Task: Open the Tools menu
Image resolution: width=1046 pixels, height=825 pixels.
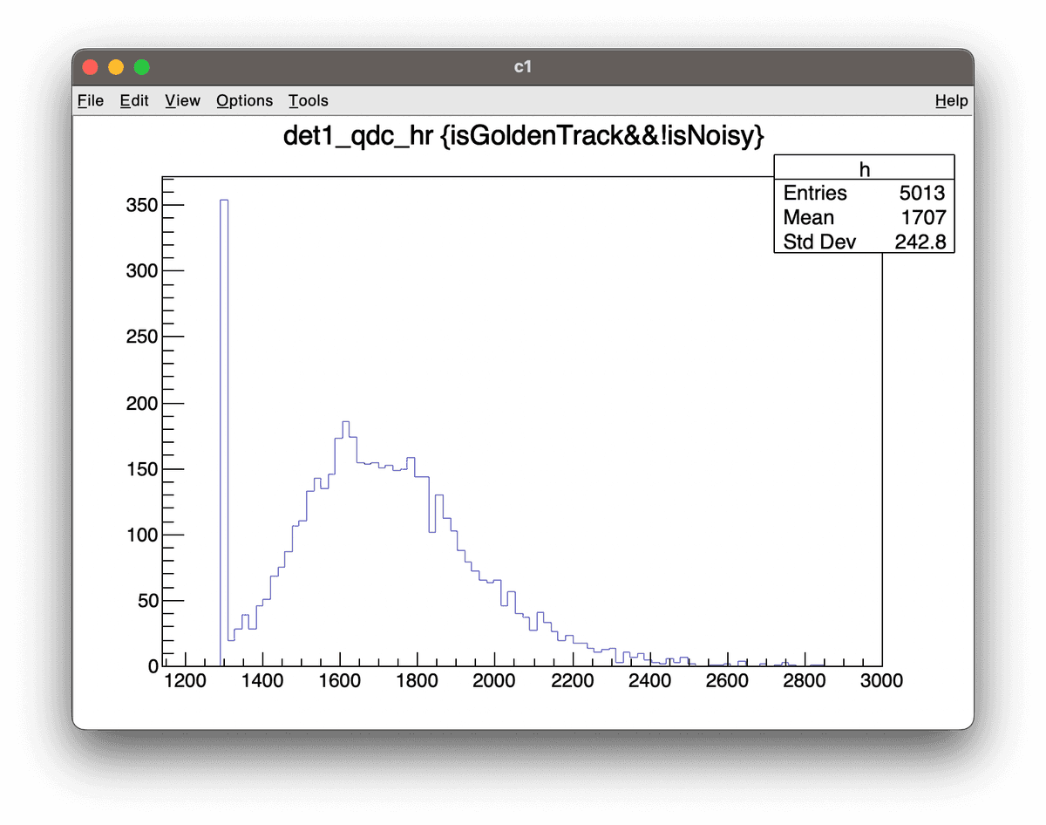Action: (x=309, y=101)
